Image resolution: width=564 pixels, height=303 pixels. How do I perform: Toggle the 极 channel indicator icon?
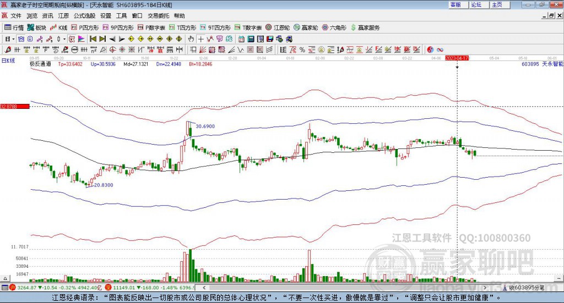pos(72,39)
